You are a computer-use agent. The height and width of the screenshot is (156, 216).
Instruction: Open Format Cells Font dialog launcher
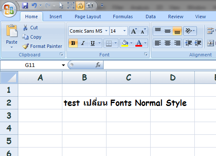click(146, 54)
